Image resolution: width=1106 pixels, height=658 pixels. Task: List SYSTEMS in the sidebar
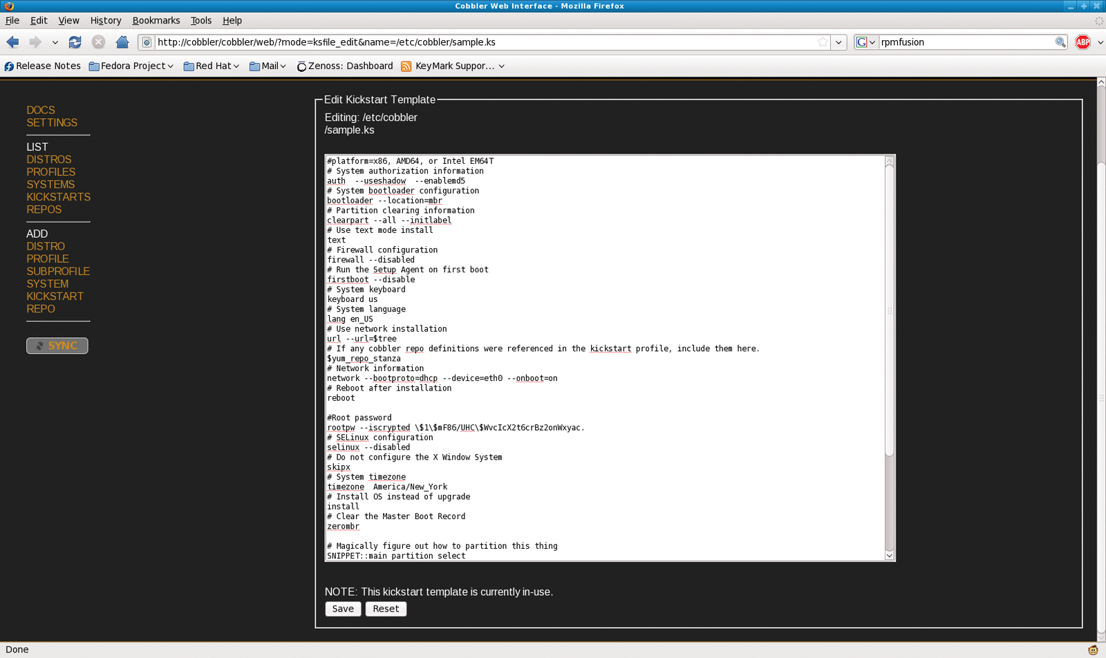coord(50,185)
